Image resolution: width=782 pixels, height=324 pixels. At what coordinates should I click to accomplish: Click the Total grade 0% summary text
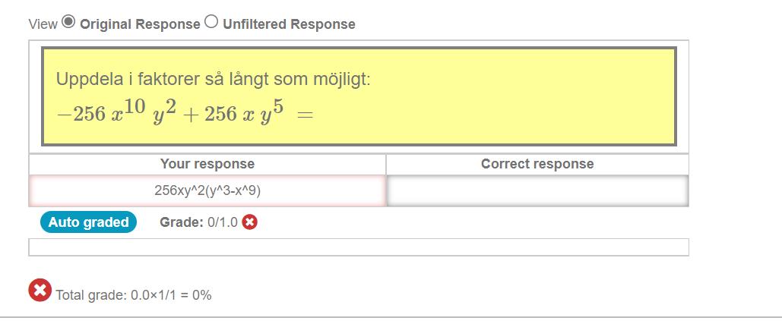(x=134, y=295)
